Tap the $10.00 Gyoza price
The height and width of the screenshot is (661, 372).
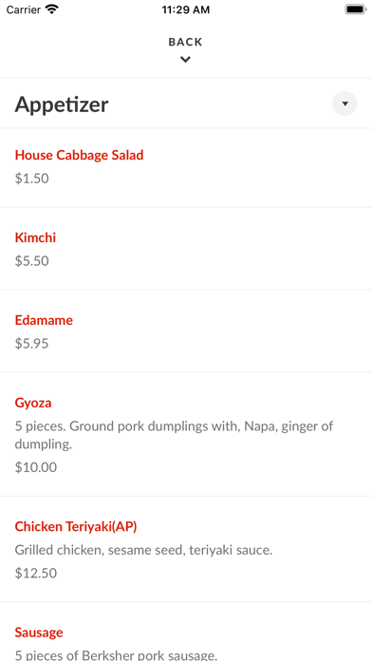(36, 467)
